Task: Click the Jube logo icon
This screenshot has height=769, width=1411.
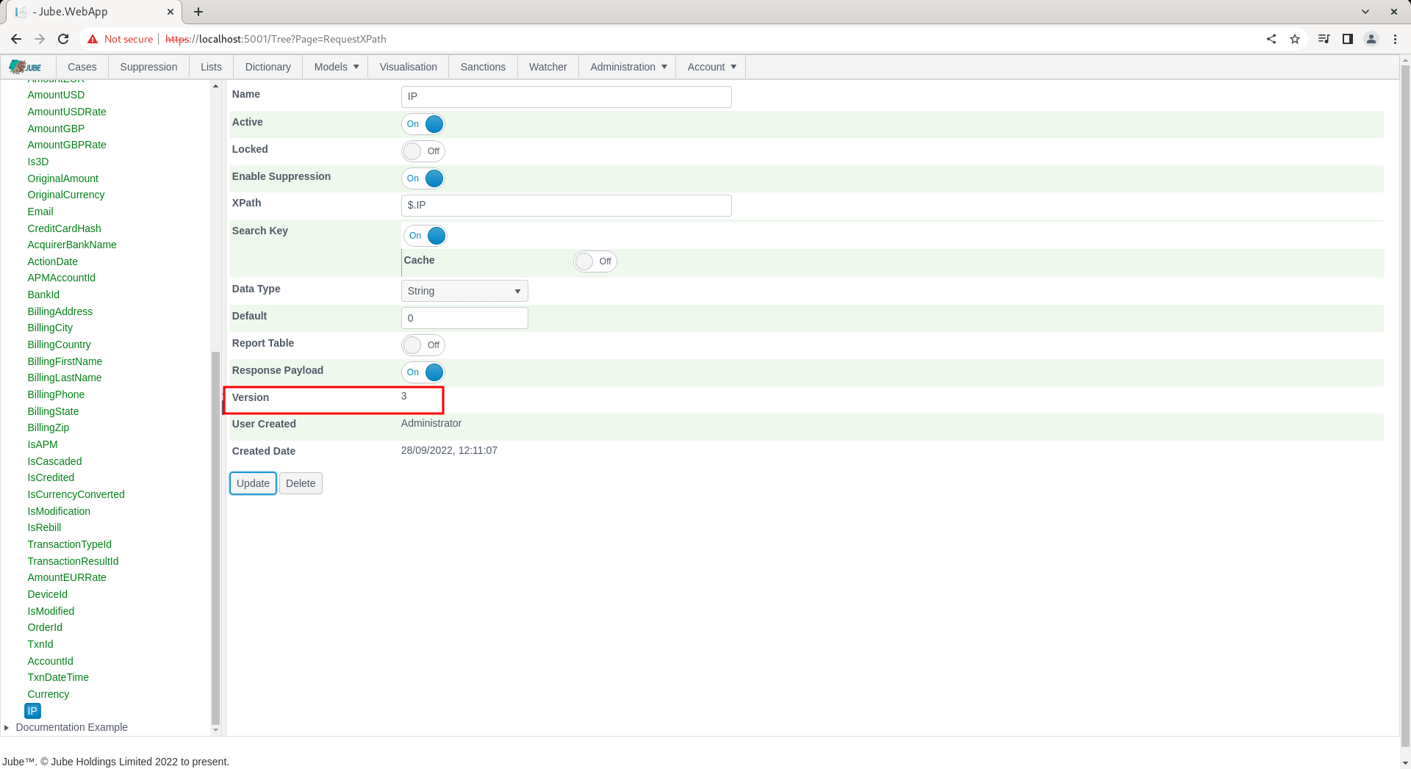Action: click(26, 67)
